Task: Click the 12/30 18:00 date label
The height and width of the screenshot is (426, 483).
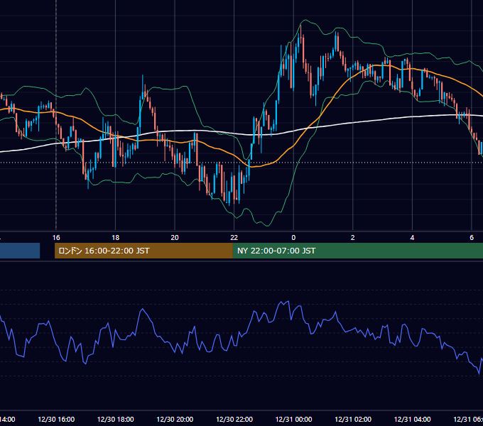Action: [116, 419]
